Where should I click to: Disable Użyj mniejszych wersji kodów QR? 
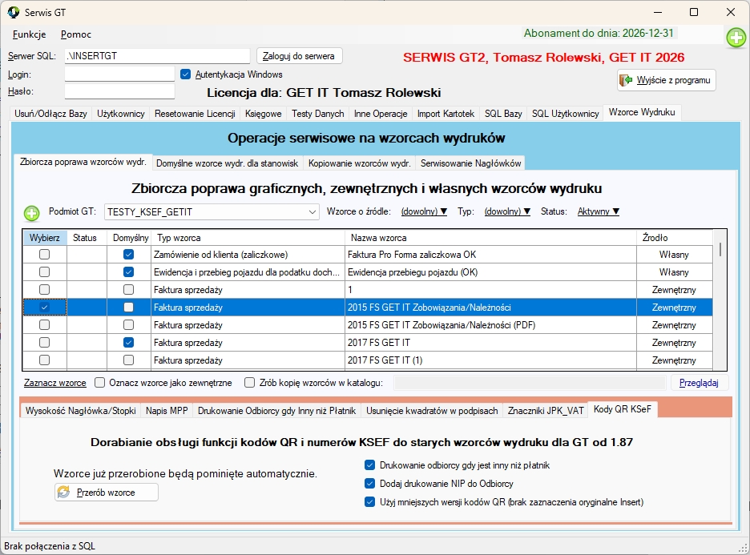point(369,502)
